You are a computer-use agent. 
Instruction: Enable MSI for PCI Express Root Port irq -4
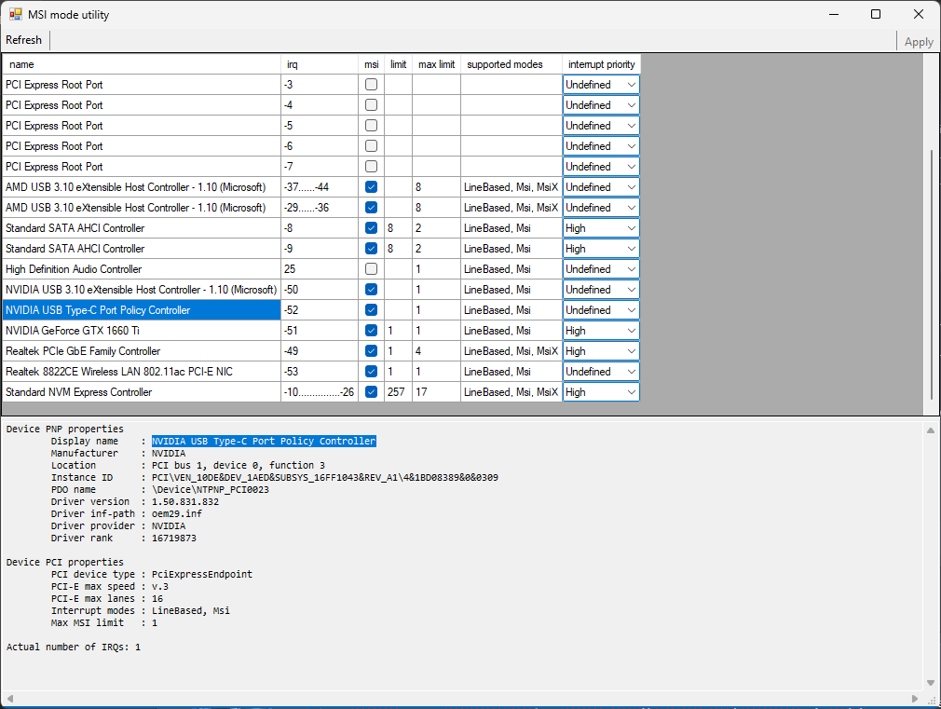[372, 105]
